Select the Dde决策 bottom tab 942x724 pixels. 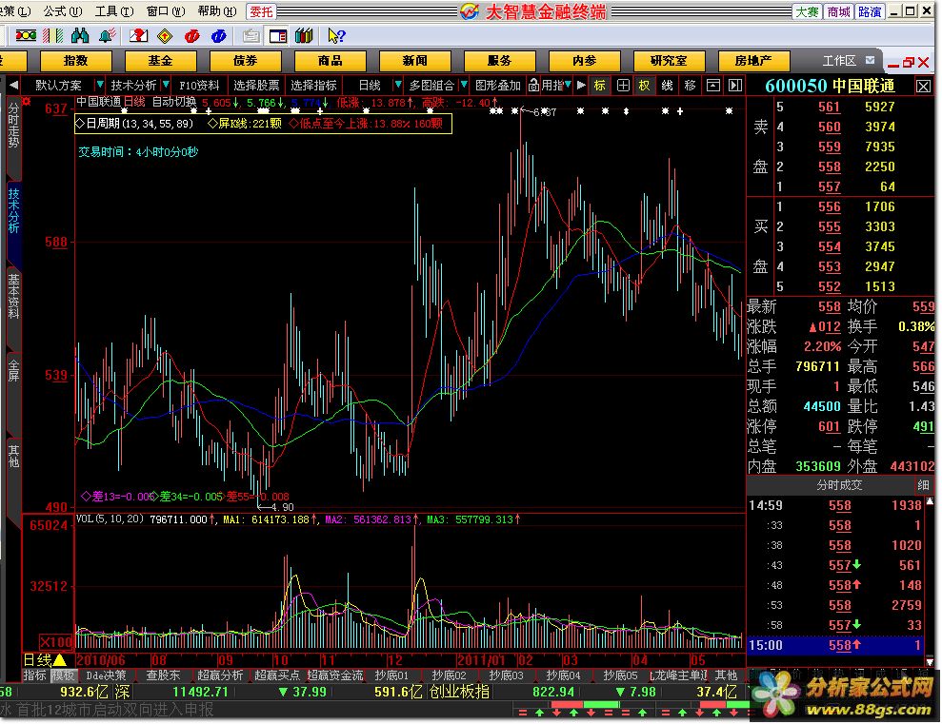coord(107,675)
